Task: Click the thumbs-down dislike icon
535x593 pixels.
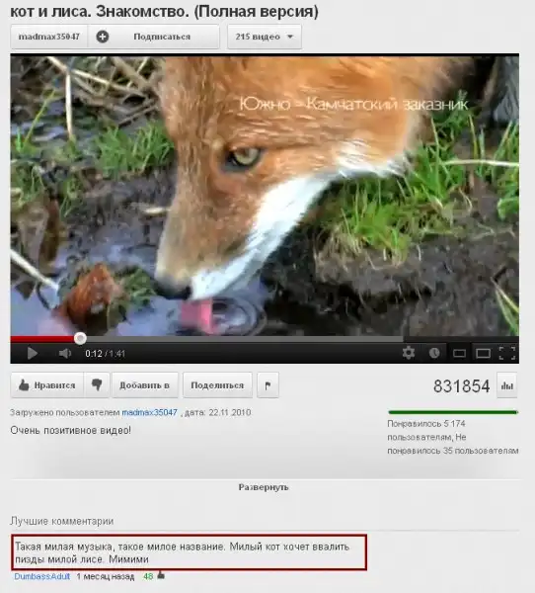Action: coord(97,385)
